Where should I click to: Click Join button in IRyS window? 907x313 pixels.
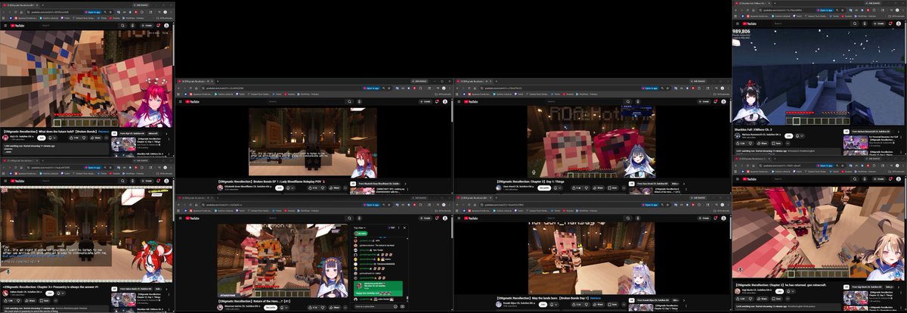pos(42,138)
